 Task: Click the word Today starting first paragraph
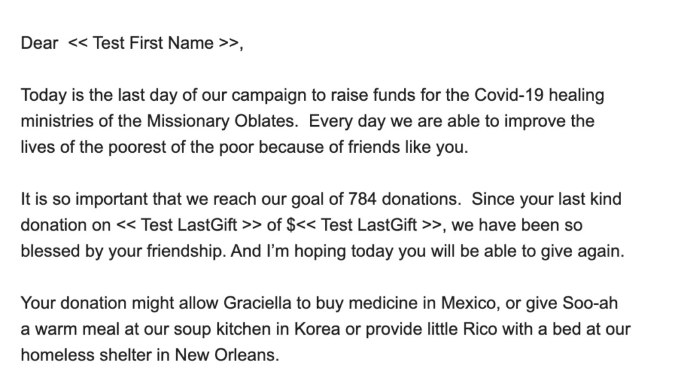click(44, 95)
